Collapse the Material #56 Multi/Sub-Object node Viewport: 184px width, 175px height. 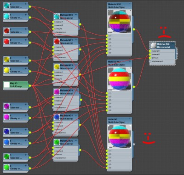coord(130,4)
